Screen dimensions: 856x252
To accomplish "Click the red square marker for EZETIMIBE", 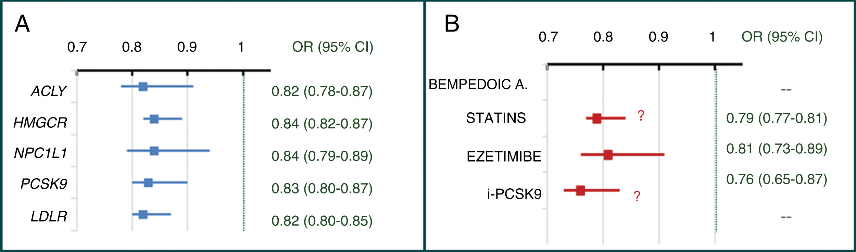I will click(x=608, y=155).
